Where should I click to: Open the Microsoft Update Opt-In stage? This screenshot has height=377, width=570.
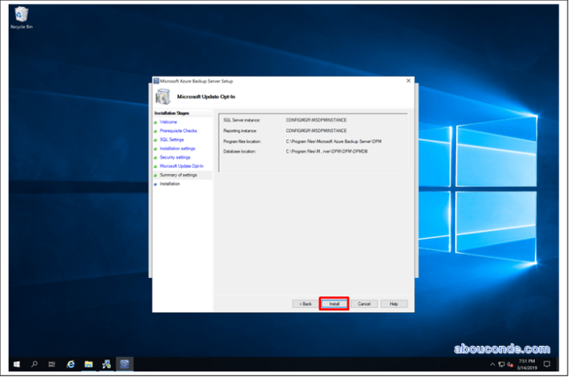pyautogui.click(x=181, y=165)
